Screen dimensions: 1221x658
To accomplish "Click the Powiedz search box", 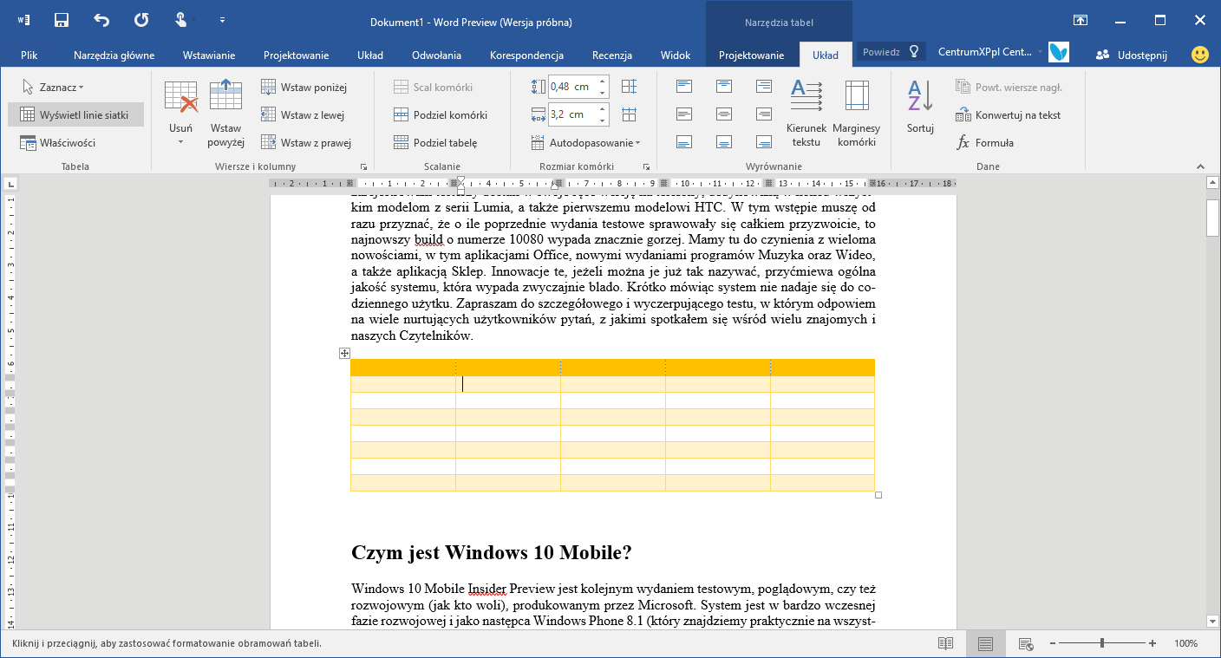I will tap(891, 52).
